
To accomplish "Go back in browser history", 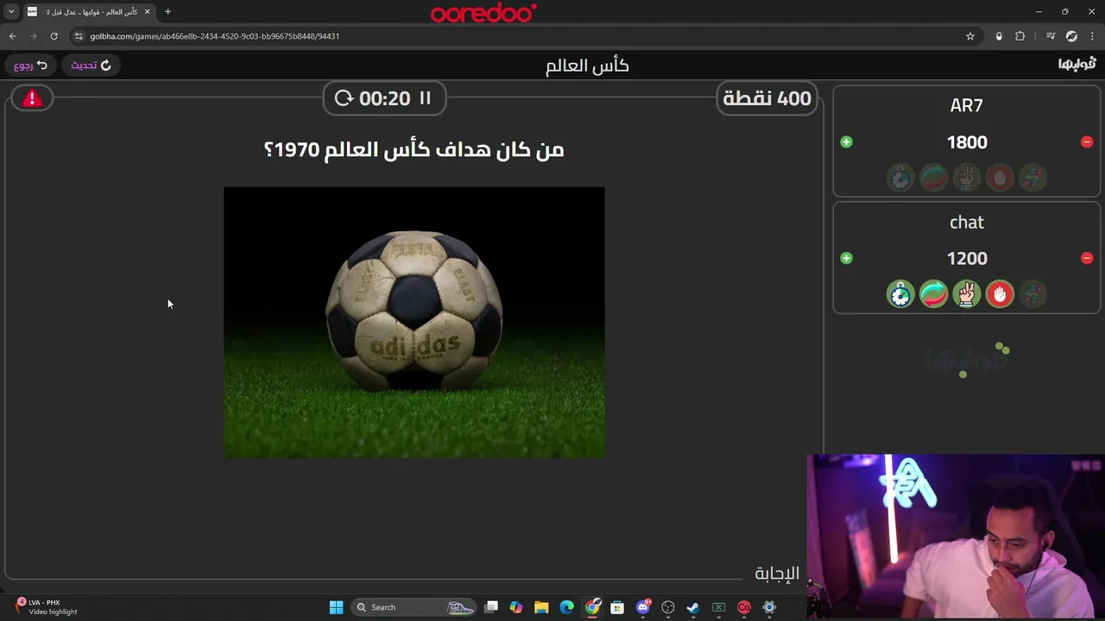I will coord(12,36).
